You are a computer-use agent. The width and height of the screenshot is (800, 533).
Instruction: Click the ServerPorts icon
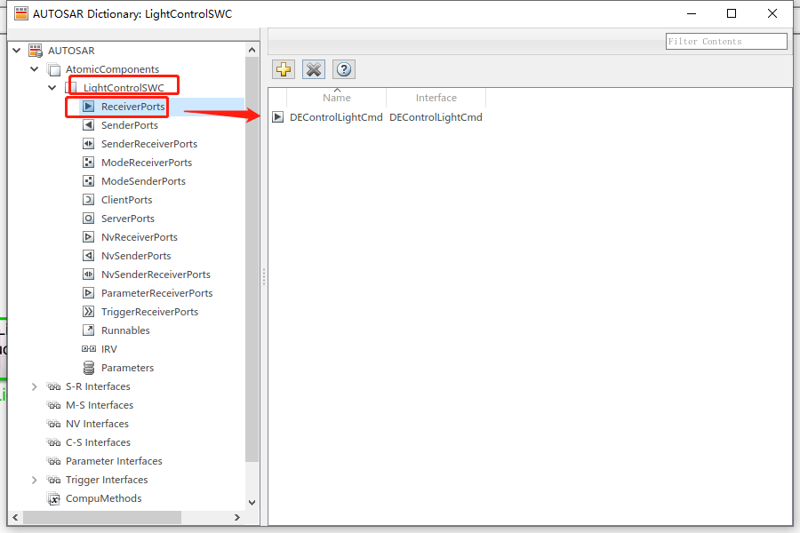point(88,219)
